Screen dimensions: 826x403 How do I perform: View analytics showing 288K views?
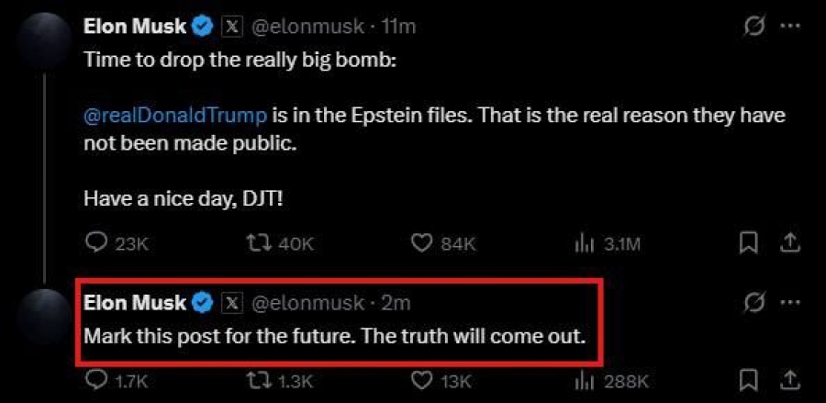(x=610, y=381)
